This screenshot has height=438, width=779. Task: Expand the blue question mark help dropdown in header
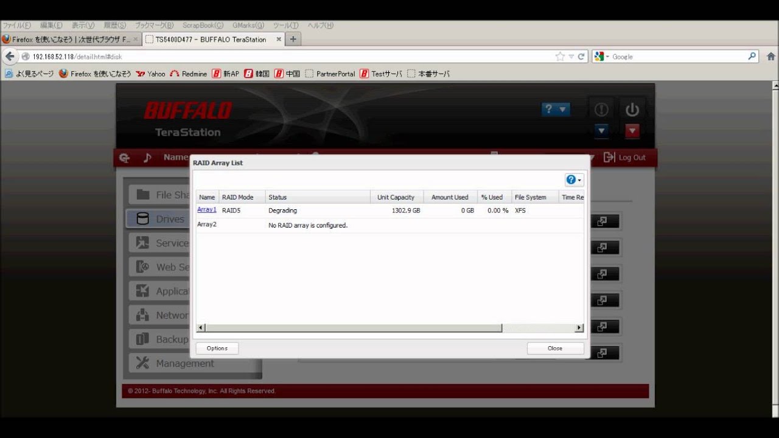556,109
